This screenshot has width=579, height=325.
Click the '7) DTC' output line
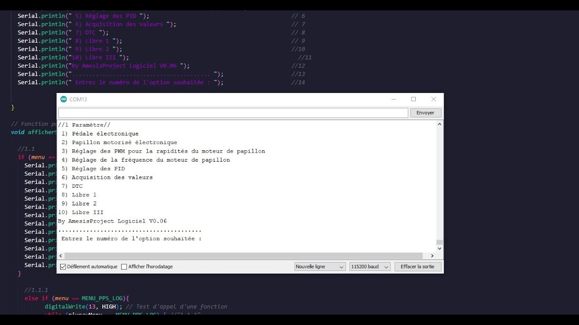pos(72,186)
